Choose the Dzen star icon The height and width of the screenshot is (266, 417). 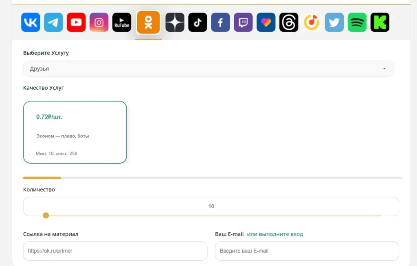click(175, 22)
